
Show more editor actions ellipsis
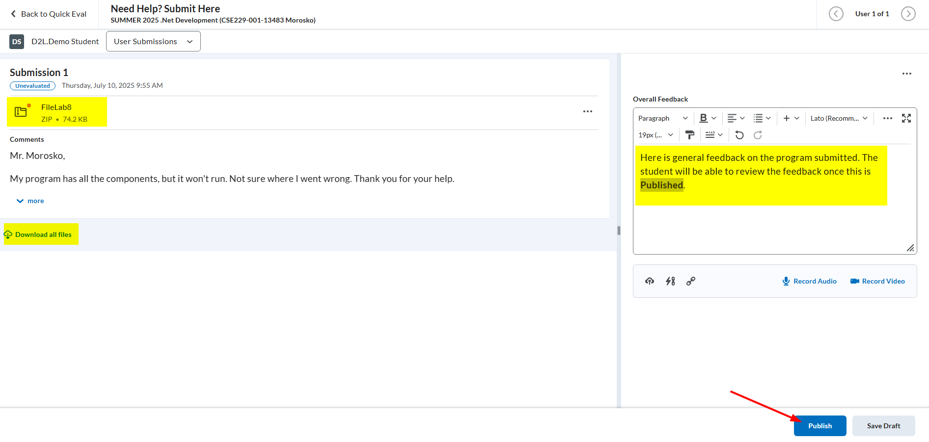tap(888, 118)
